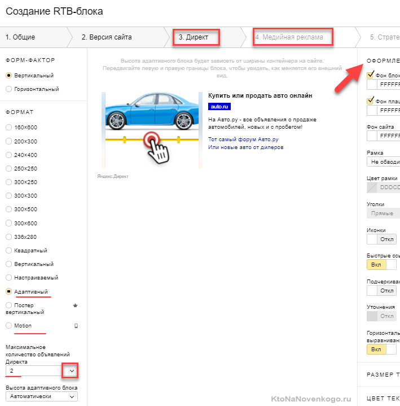
Task: Switch the Горизонтальное выравнивание toggle
Action: [381, 350]
